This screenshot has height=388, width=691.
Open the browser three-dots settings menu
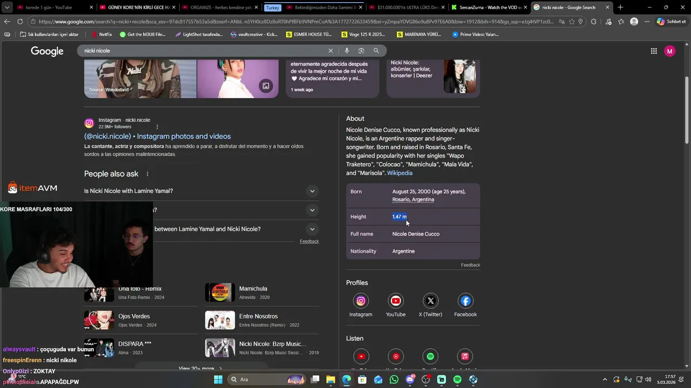pyautogui.click(x=647, y=22)
